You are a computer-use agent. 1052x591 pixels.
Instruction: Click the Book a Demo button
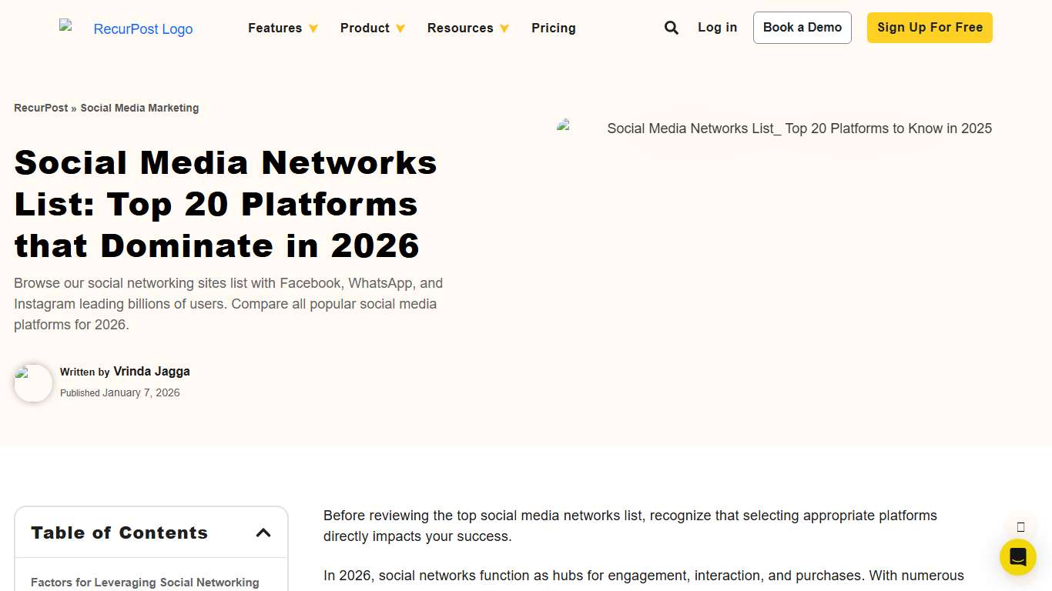click(x=802, y=27)
